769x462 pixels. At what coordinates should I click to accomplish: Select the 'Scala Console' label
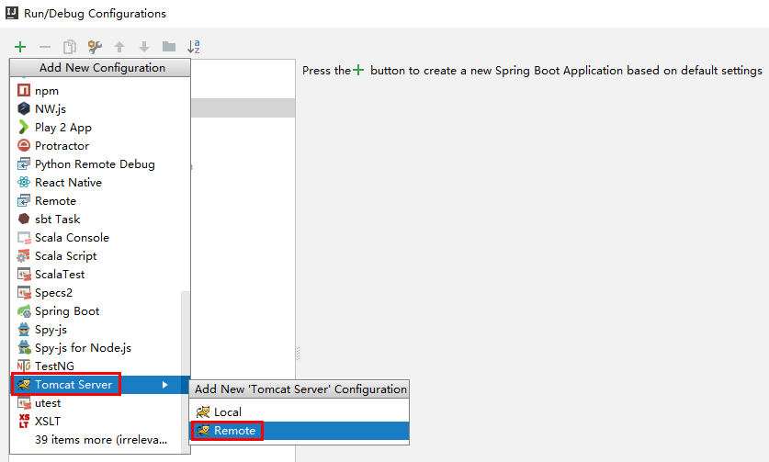pos(72,237)
